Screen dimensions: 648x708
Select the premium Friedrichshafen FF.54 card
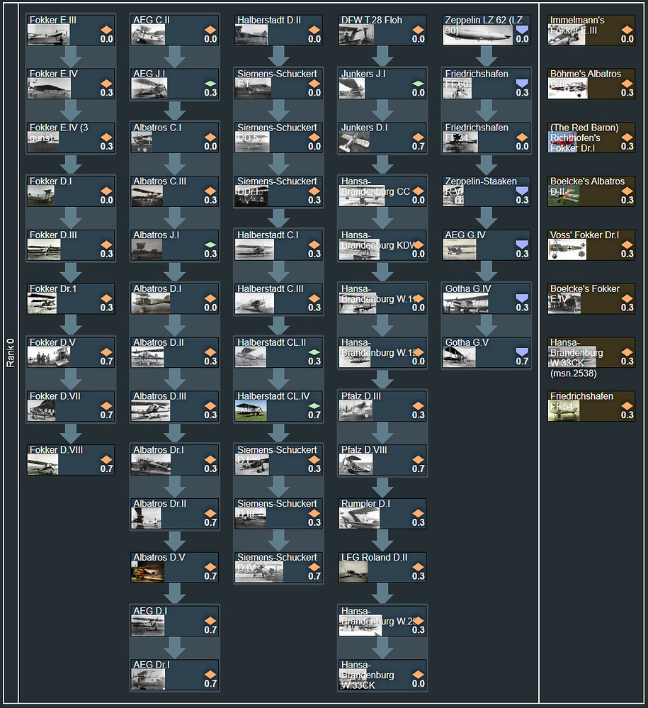591,406
